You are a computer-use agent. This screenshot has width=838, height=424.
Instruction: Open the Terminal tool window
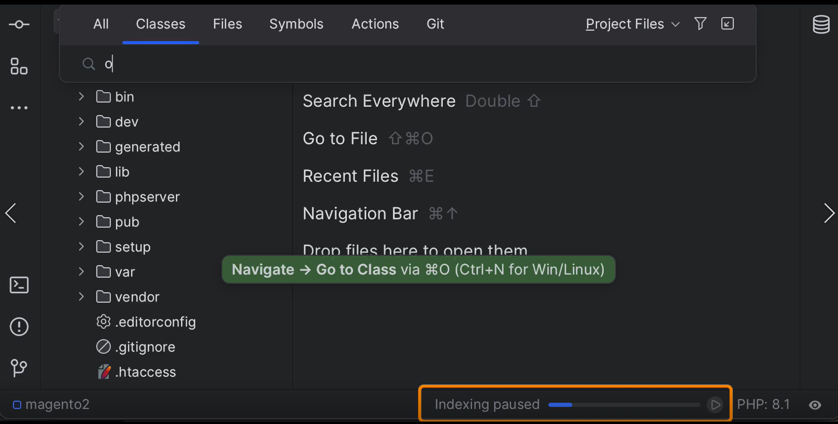pos(19,285)
